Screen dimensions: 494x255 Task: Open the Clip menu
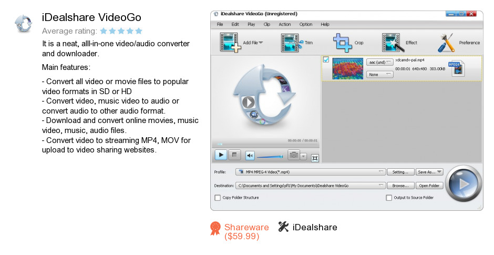pos(267,24)
